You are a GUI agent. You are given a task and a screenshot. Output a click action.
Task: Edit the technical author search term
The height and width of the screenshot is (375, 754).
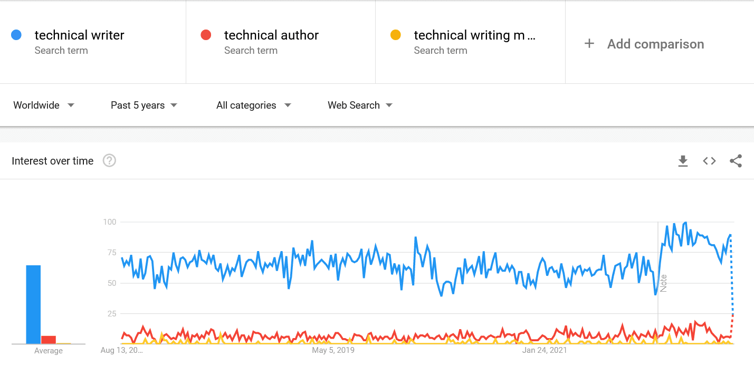pos(271,35)
